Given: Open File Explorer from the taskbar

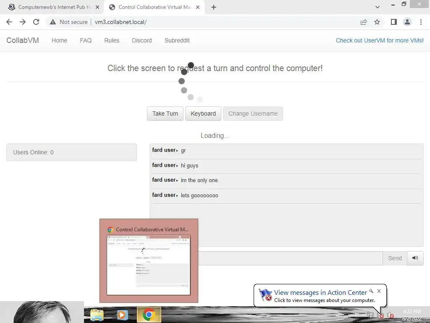Looking at the screenshot, I should point(97,315).
